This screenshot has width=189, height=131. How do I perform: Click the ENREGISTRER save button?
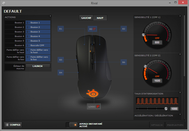[x=175, y=125]
